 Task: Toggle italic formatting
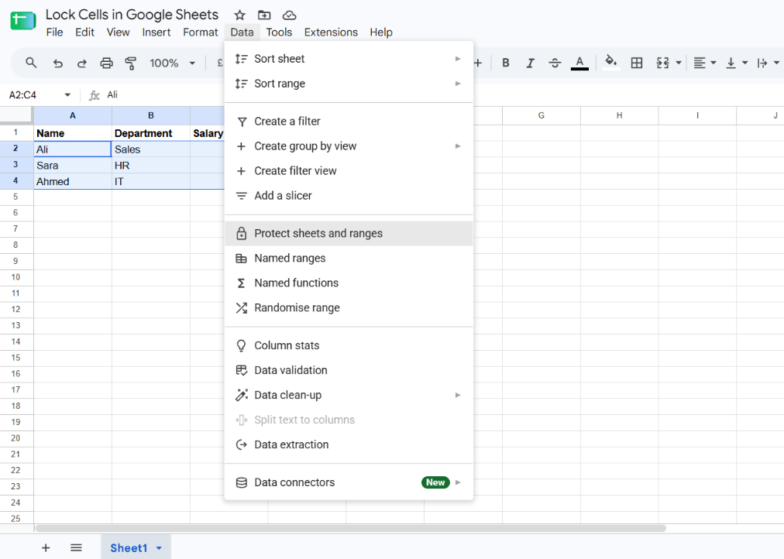[x=530, y=63]
